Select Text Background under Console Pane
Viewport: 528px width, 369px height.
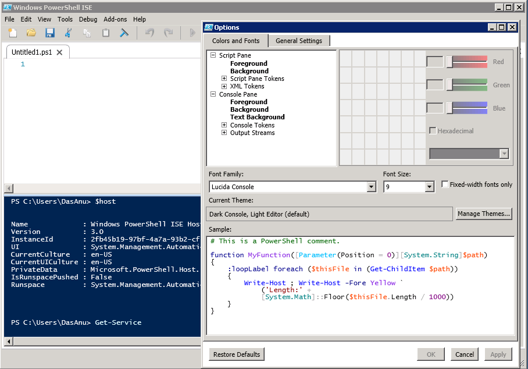click(x=257, y=117)
